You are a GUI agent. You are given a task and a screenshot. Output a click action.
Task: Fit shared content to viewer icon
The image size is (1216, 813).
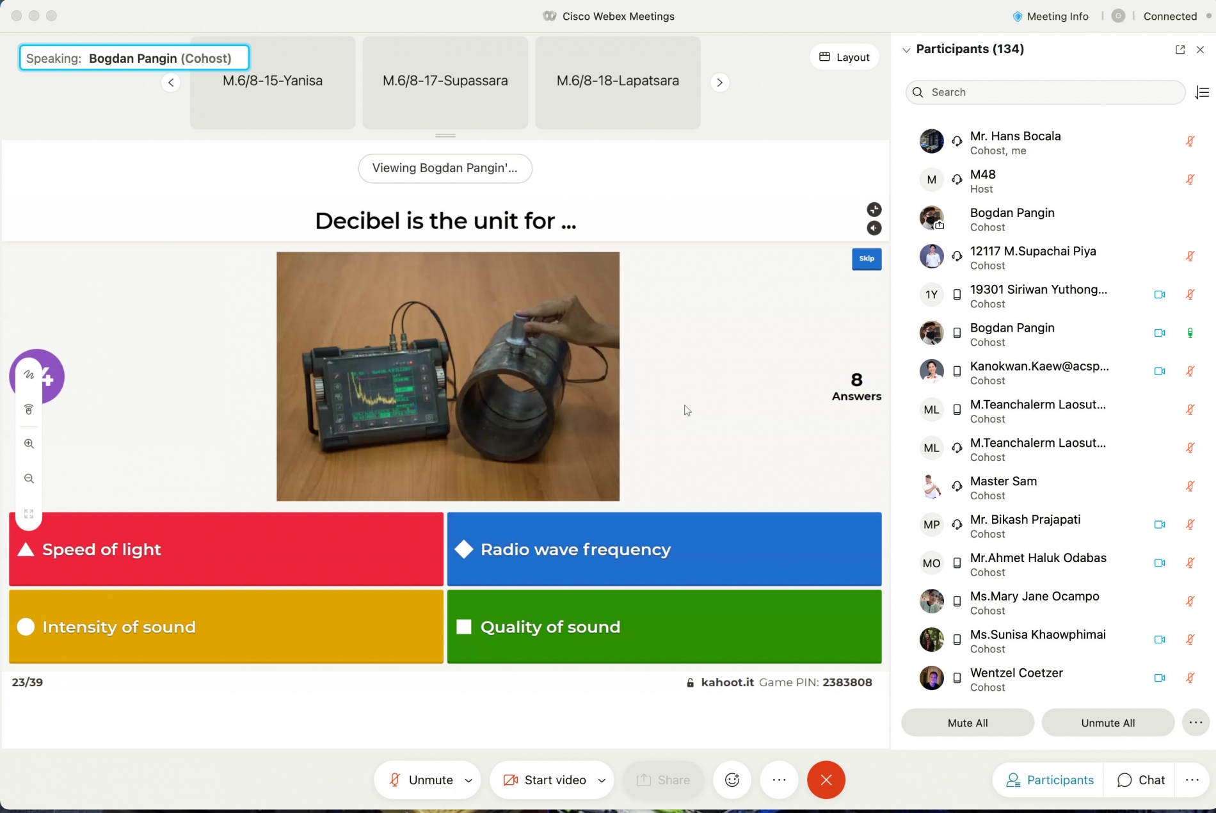click(29, 514)
